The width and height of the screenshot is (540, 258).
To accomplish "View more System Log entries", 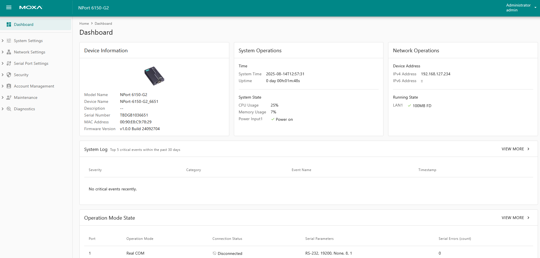I will pyautogui.click(x=515, y=149).
